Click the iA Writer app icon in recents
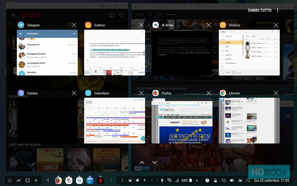Viewport: 297px width, 186px height. (x=156, y=25)
